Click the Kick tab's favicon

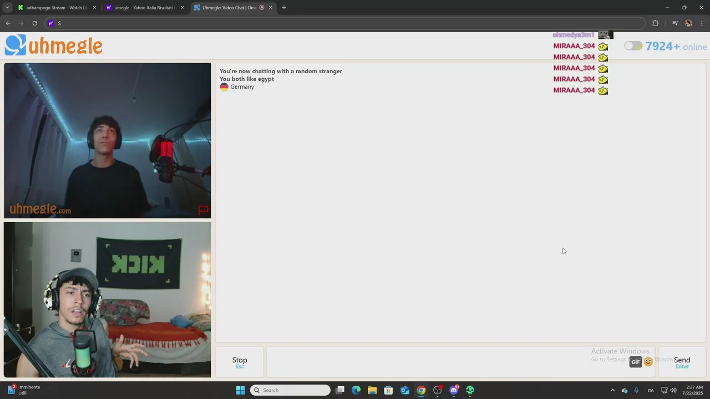tap(21, 8)
